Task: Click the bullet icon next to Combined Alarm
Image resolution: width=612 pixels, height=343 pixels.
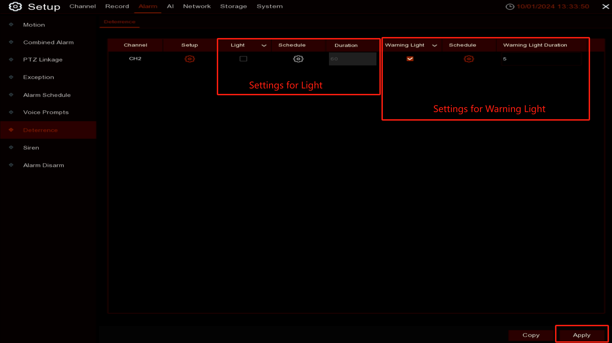Action: pyautogui.click(x=11, y=42)
